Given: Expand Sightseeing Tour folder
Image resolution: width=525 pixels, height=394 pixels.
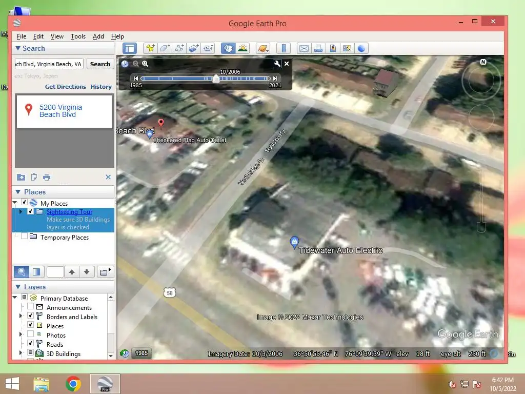Looking at the screenshot, I should coord(21,211).
